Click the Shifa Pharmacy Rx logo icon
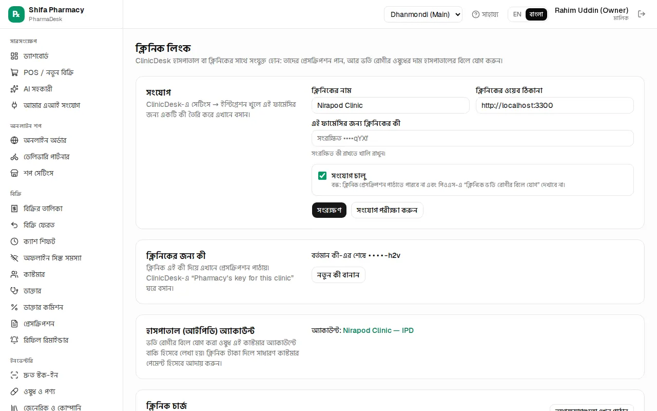The width and height of the screenshot is (657, 411). click(16, 14)
